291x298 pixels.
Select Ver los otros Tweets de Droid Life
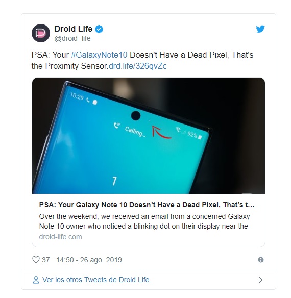pyautogui.click(x=96, y=280)
